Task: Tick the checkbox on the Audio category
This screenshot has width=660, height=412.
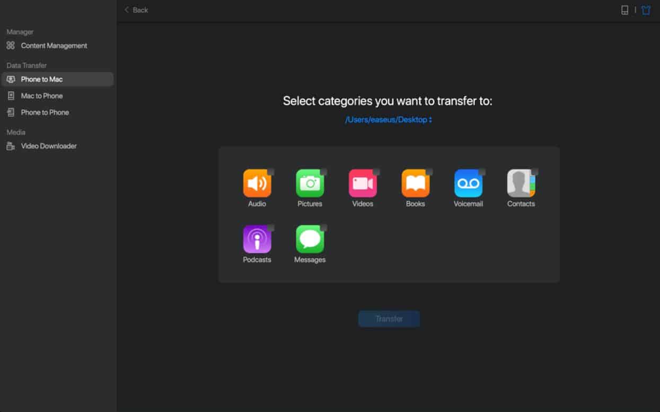Action: click(x=270, y=172)
